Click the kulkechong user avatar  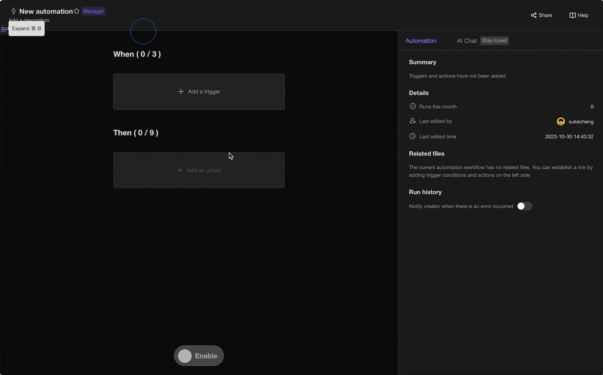561,121
